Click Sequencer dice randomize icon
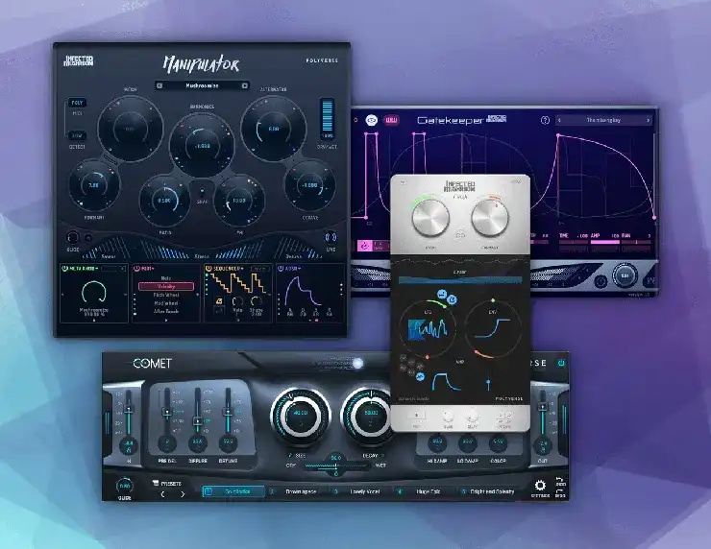This screenshot has height=549, width=711. (x=219, y=300)
